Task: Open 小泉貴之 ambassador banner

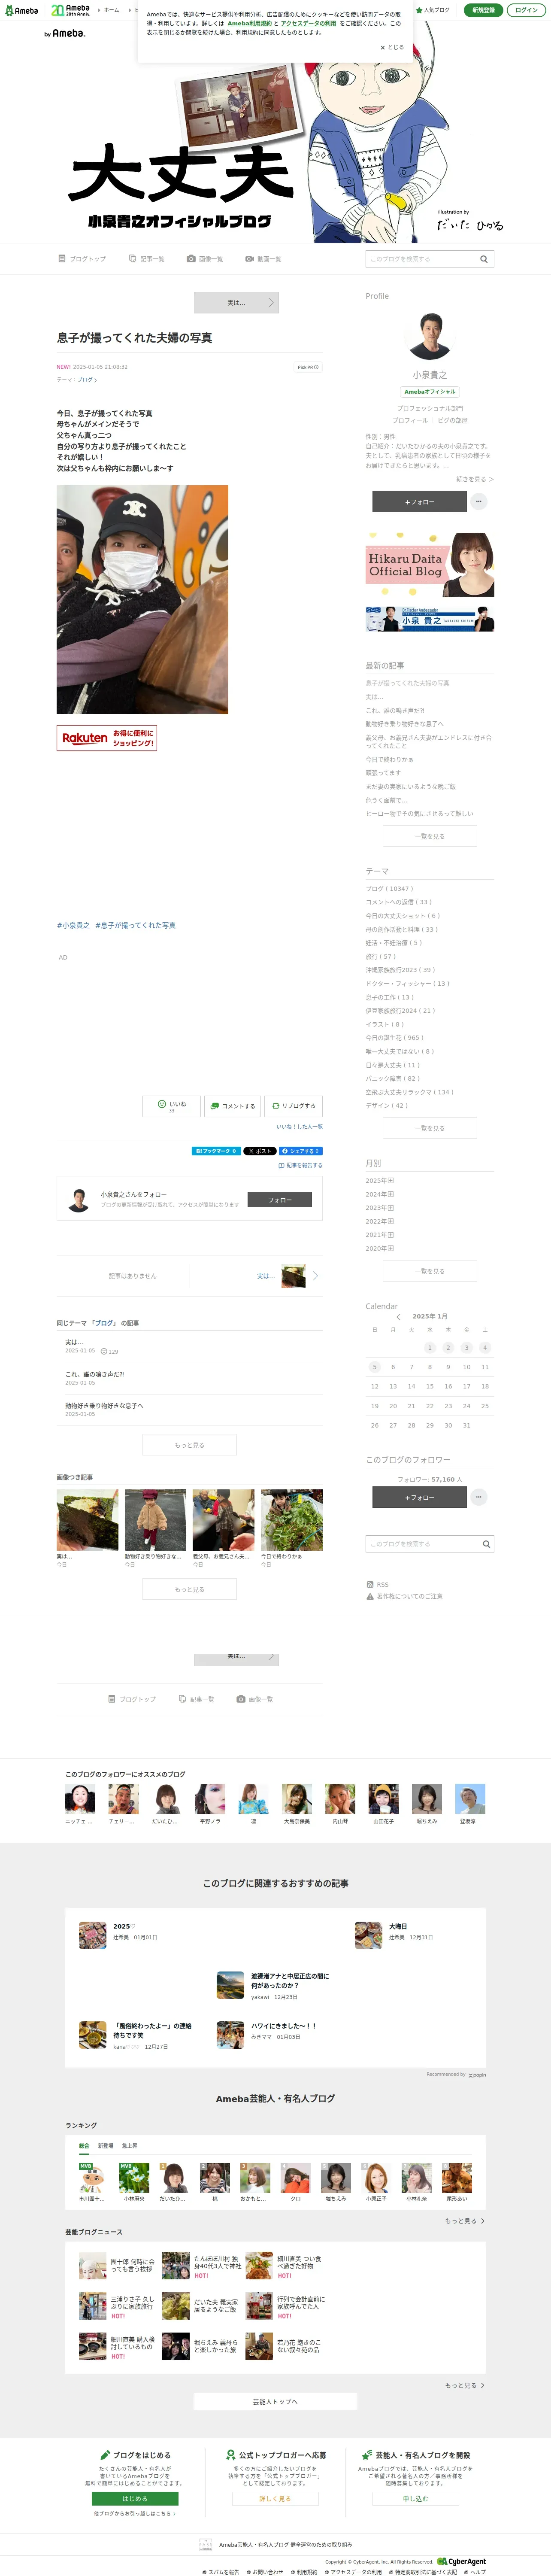Action: 430,619
